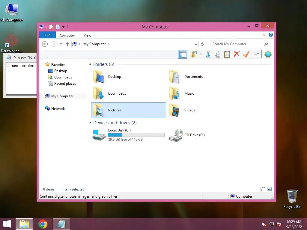This screenshot has width=307, height=230.
Task: Click the chevron after My Computer in address bar
Action: (109, 44)
